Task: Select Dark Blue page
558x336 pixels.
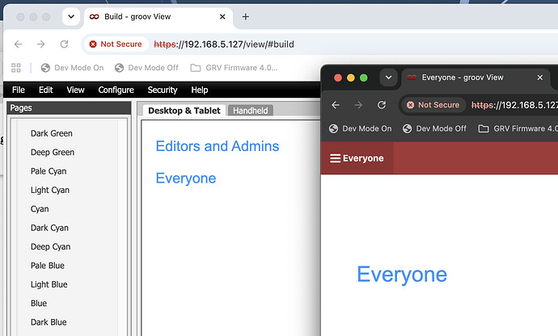Action: pyautogui.click(x=49, y=321)
